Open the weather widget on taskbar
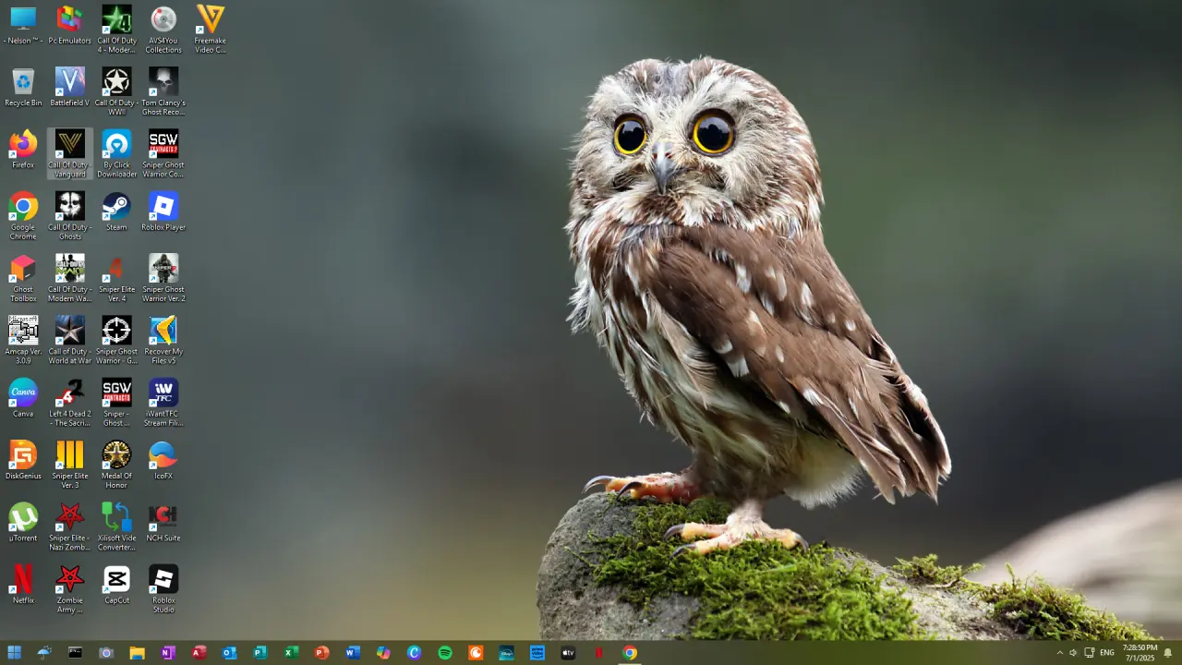This screenshot has height=665, width=1182. pos(44,653)
